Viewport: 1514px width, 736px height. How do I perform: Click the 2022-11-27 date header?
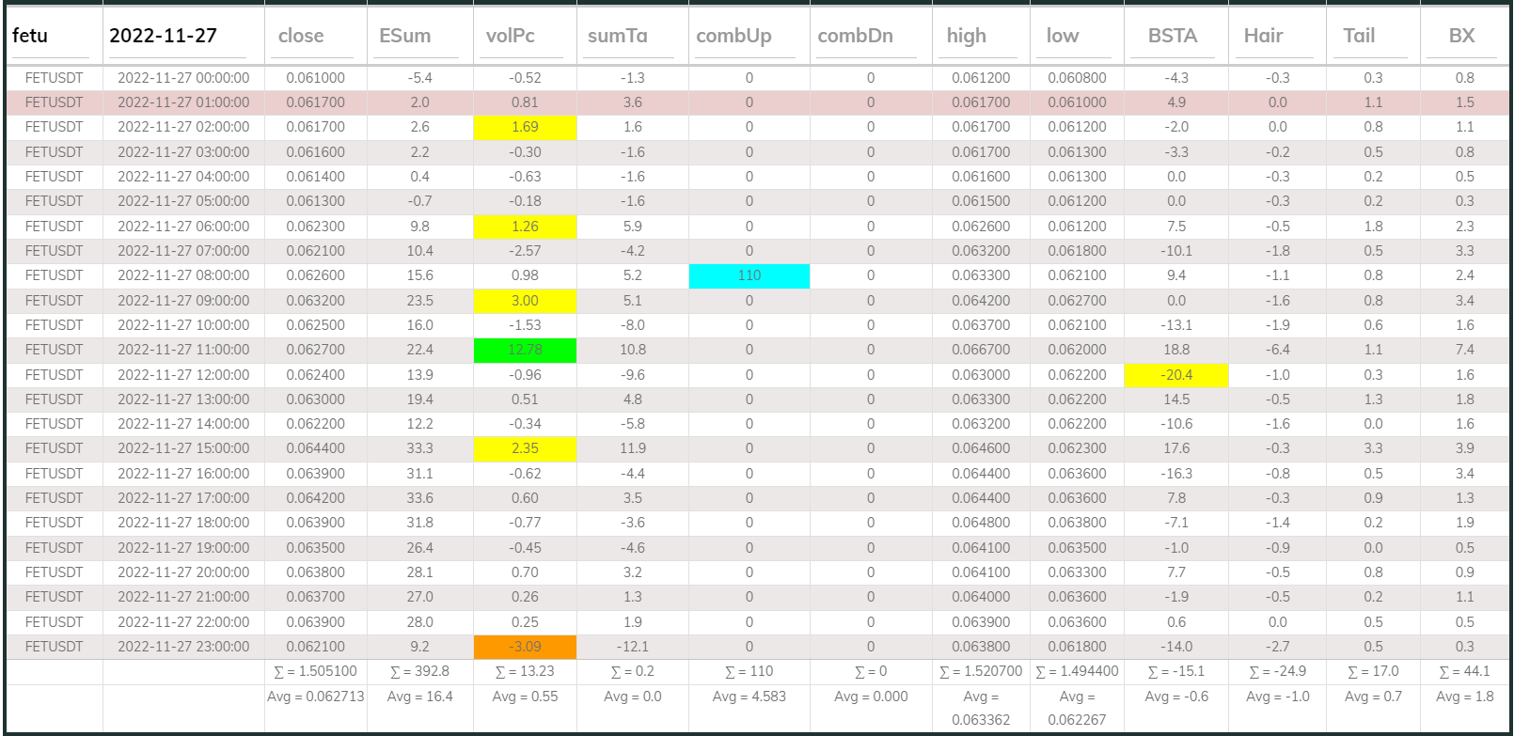click(x=163, y=36)
